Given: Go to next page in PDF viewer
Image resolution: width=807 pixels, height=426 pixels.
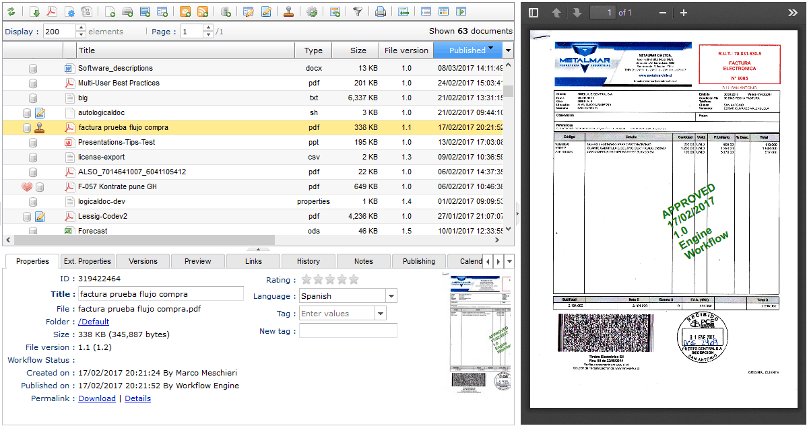Looking at the screenshot, I should [577, 13].
